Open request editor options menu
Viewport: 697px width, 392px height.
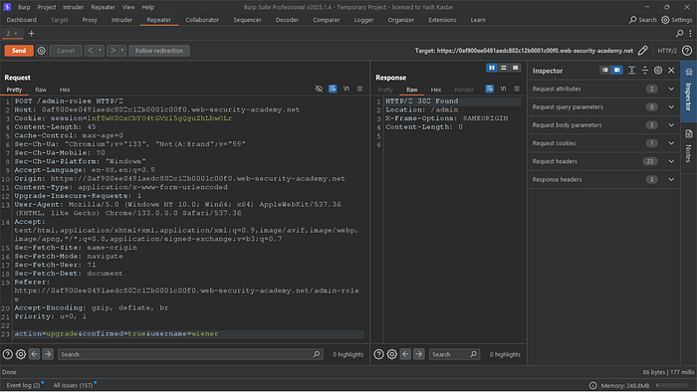click(x=359, y=89)
